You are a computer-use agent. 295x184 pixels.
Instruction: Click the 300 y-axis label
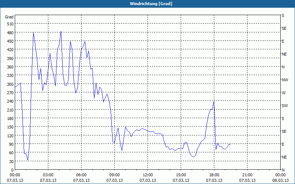point(10,84)
